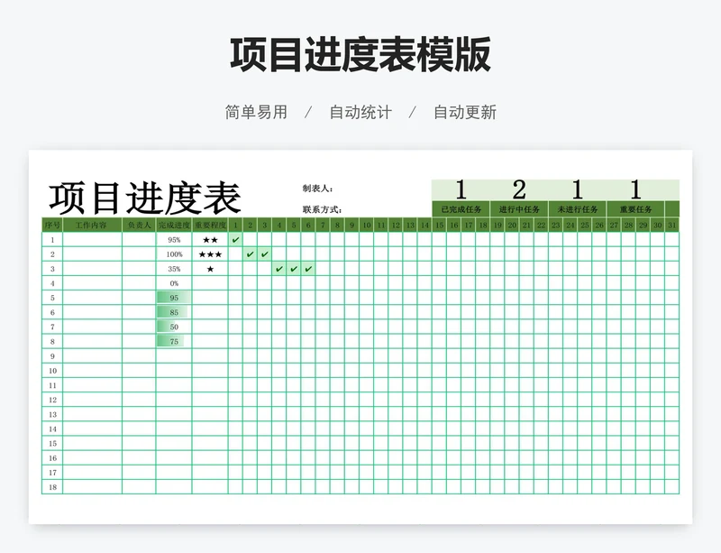Click the checkmark in row 3, day 6
Viewport: 721px width, 553px height.
pyautogui.click(x=308, y=269)
